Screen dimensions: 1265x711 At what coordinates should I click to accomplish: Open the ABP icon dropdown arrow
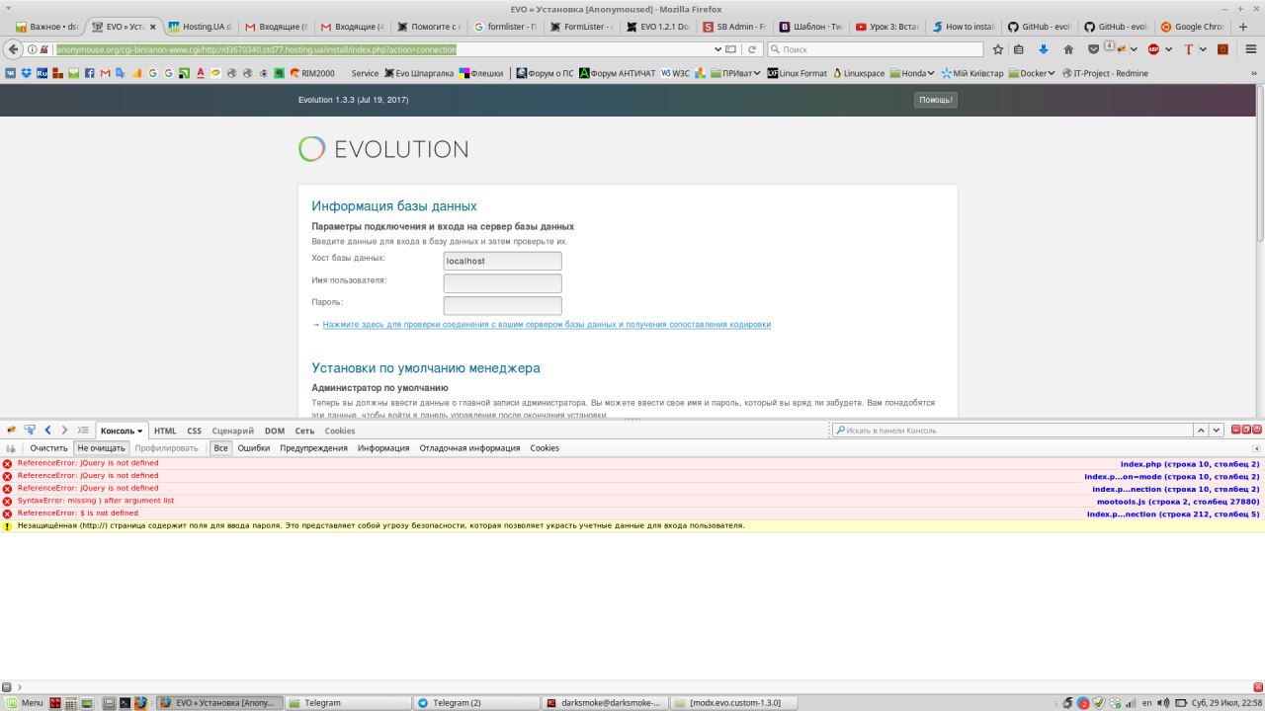(x=1168, y=49)
